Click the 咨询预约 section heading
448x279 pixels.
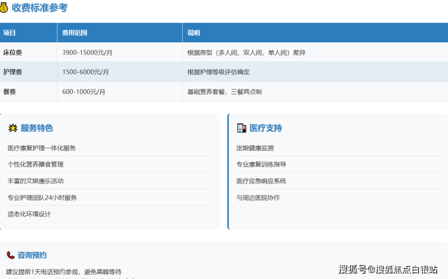(x=32, y=255)
